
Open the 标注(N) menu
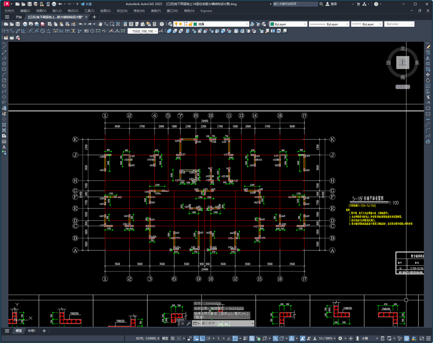coord(122,11)
